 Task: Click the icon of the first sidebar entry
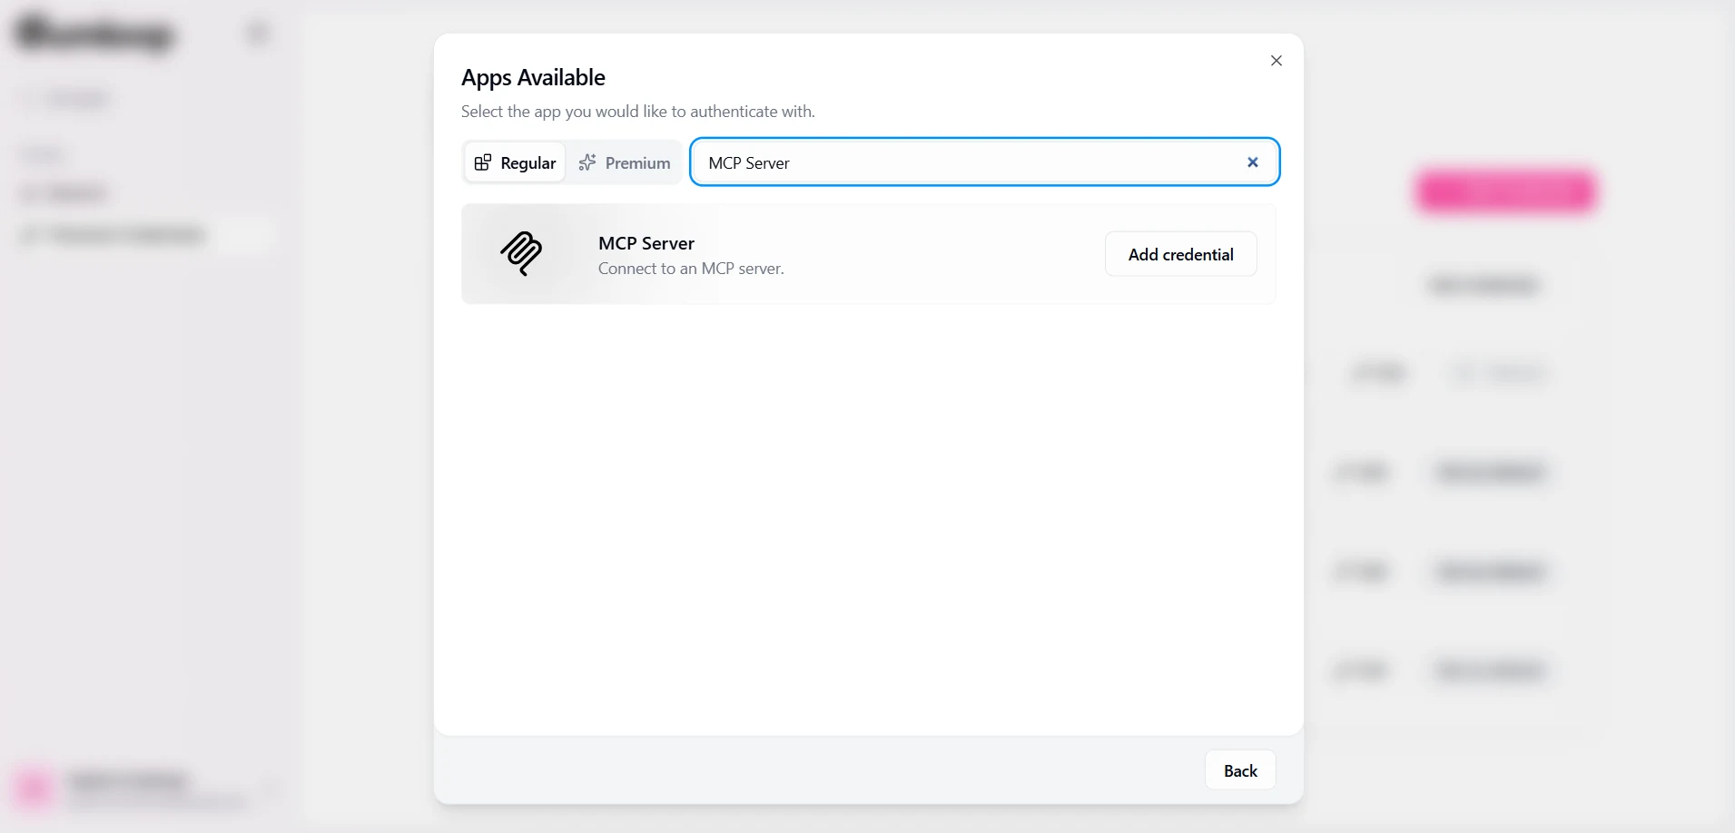[x=27, y=98]
